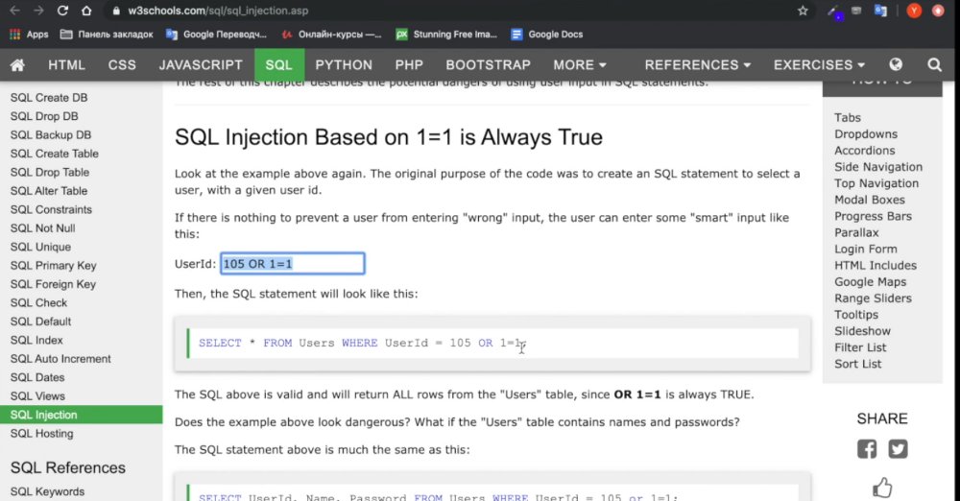
Task: Open the Google Переводч... bookmark
Action: click(x=216, y=35)
